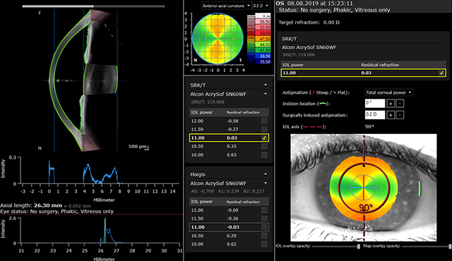Uncheck the summary panel 11.00 IOL checkbox
The width and height of the screenshot is (452, 261).
tap(441, 73)
